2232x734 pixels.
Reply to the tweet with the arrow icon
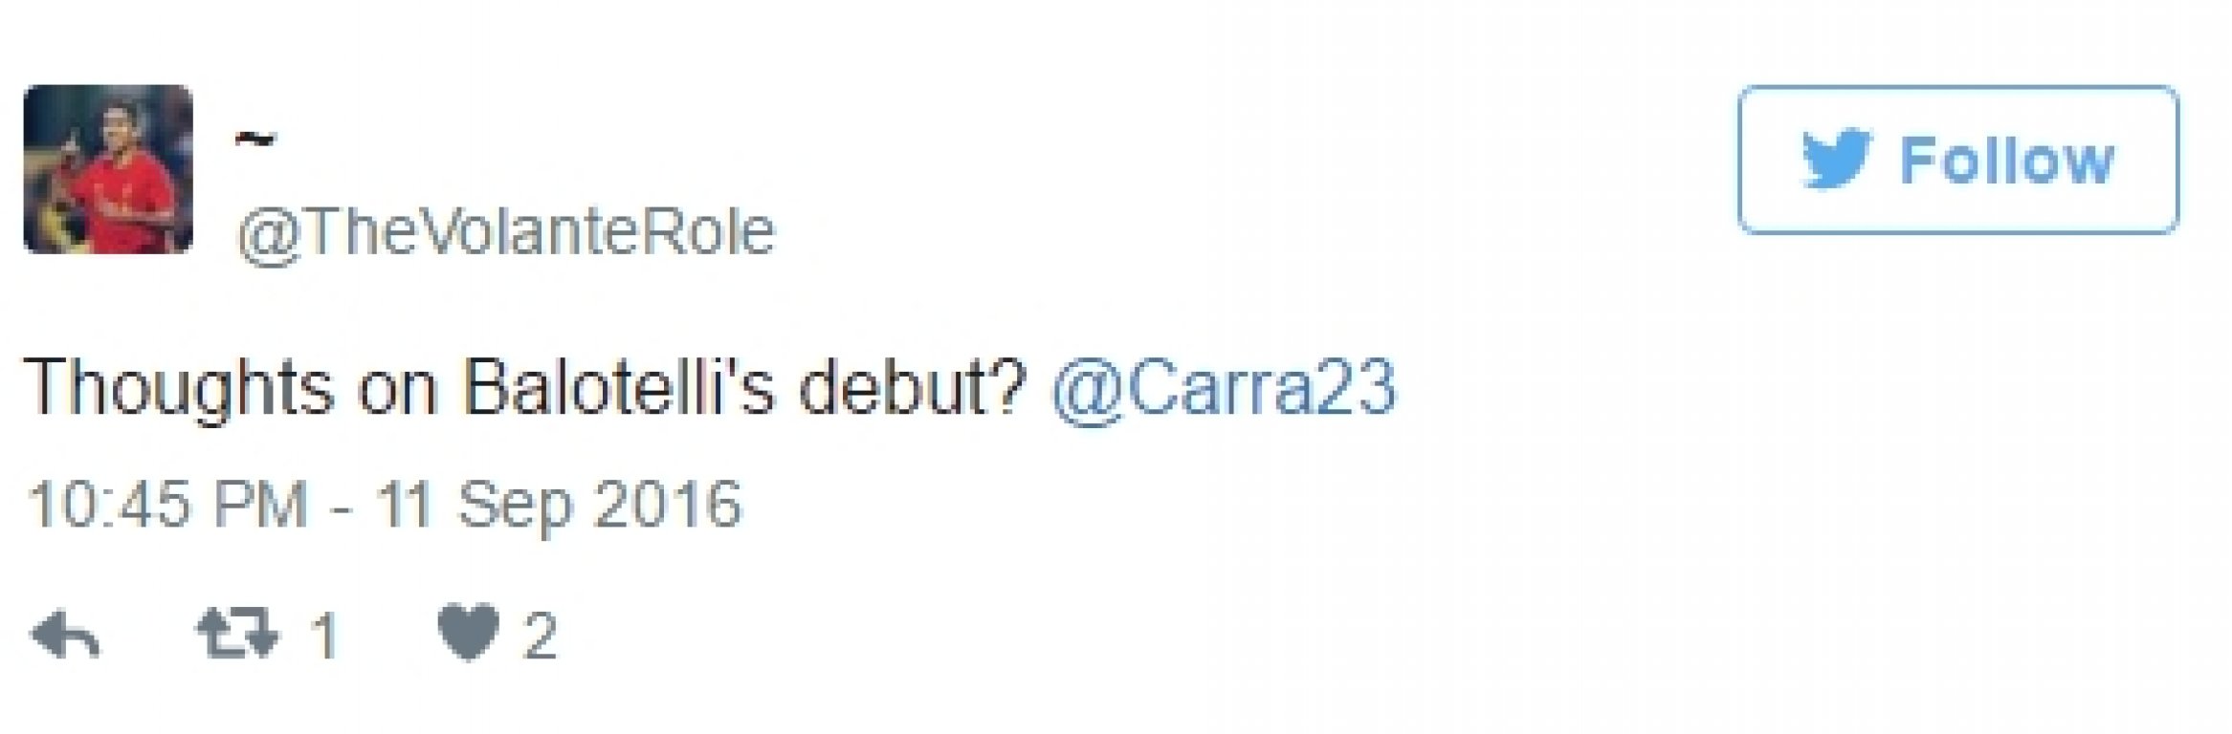coord(65,636)
